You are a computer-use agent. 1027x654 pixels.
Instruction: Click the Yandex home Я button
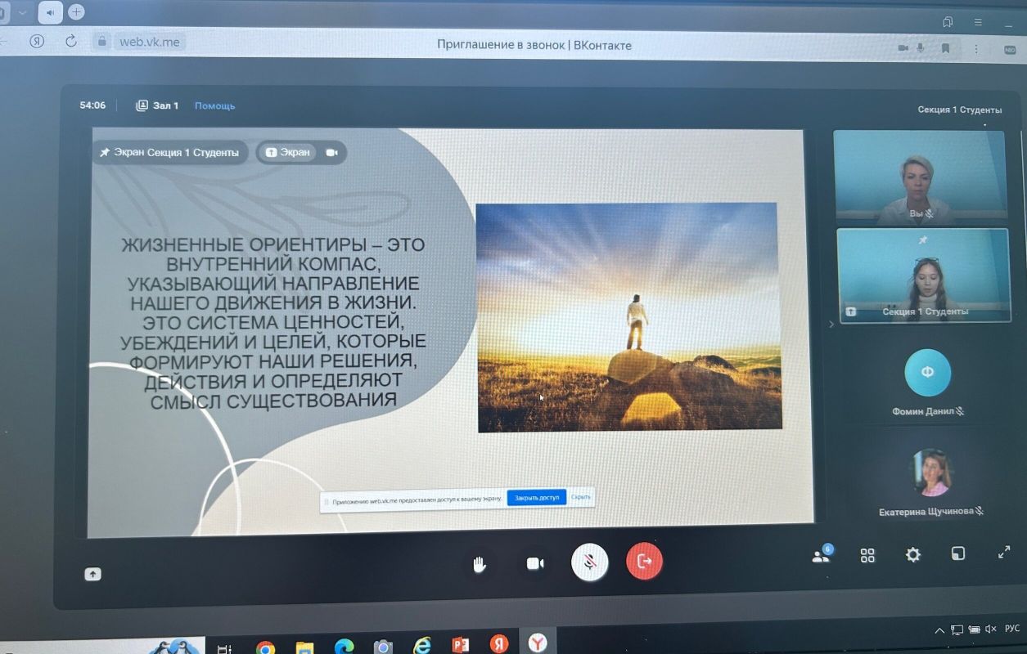click(x=37, y=41)
